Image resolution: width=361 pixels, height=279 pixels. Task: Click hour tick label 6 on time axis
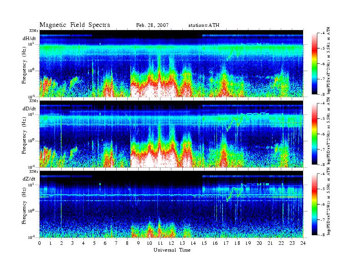(x=105, y=243)
